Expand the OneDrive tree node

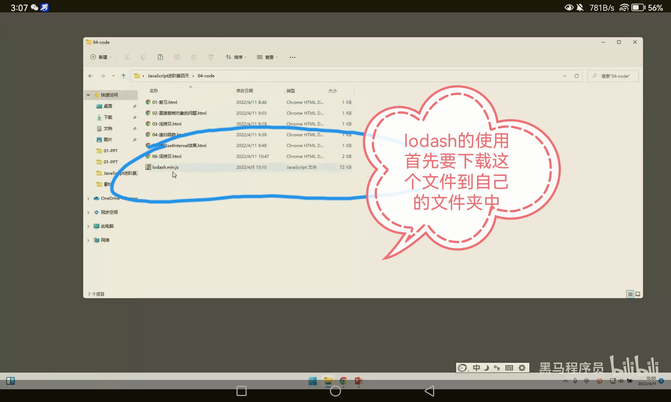click(88, 198)
